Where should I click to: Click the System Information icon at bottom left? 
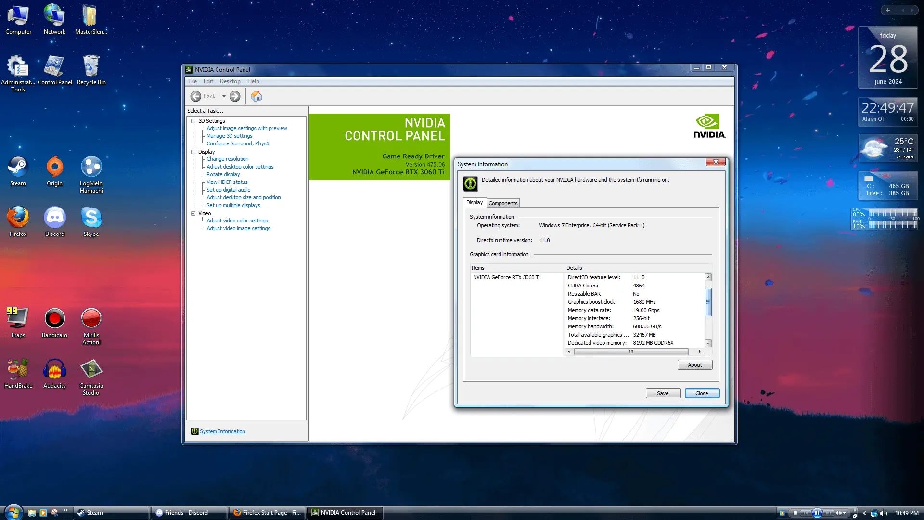point(194,431)
